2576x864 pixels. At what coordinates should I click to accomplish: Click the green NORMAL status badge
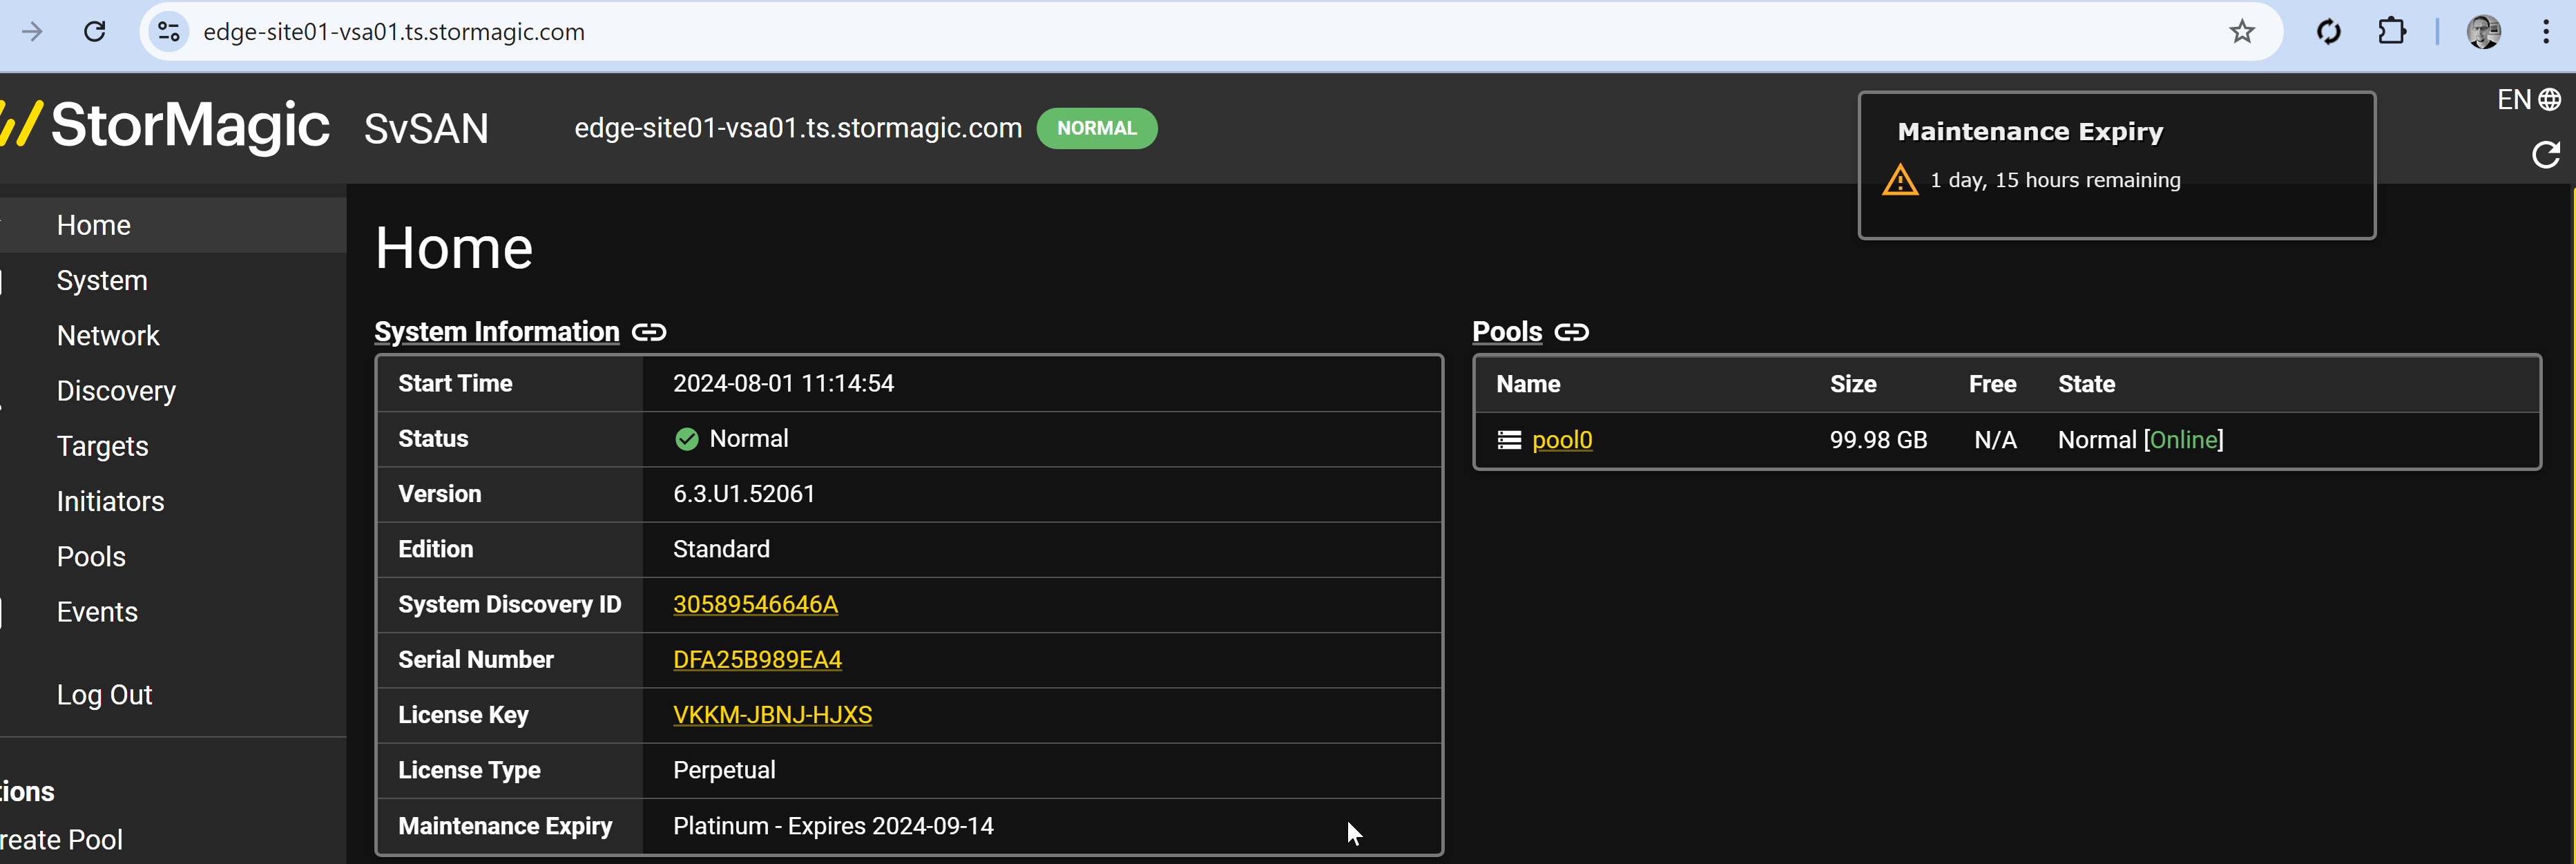pyautogui.click(x=1097, y=129)
